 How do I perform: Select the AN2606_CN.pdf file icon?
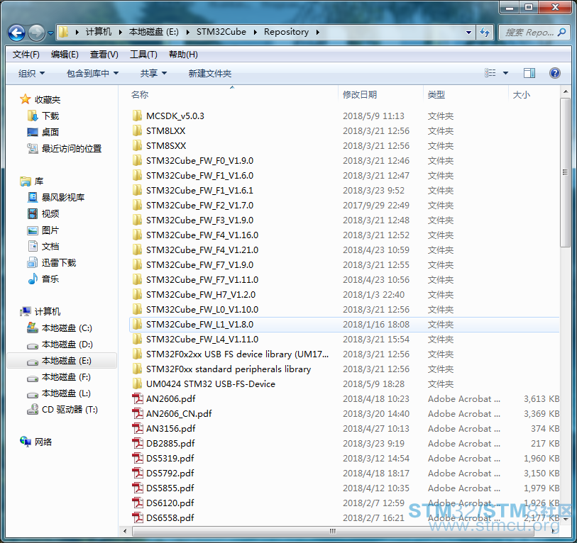[x=138, y=413]
